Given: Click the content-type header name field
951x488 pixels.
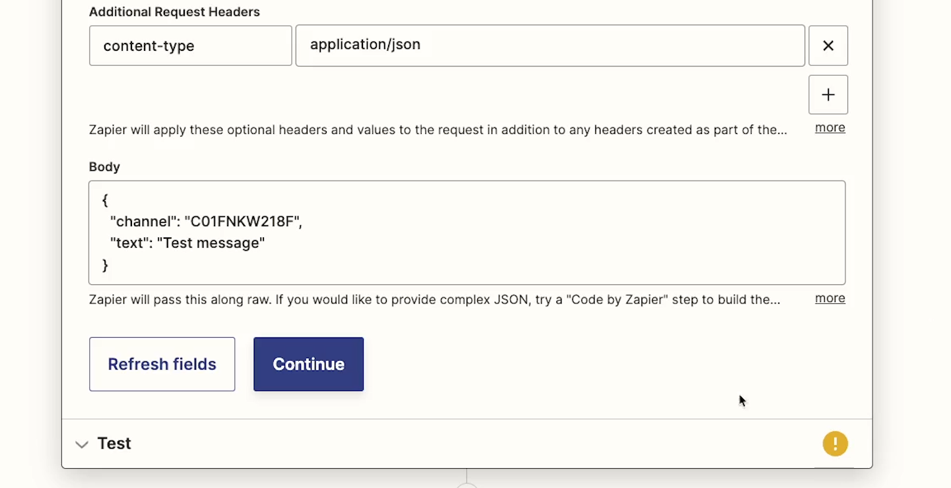Looking at the screenshot, I should coord(190,46).
